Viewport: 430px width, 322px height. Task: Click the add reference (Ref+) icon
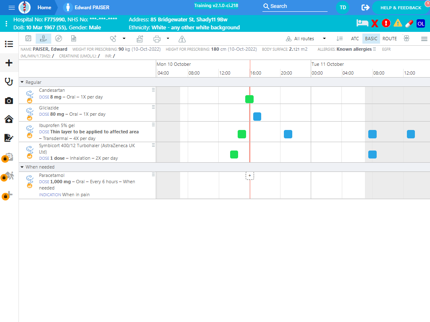coord(140,39)
